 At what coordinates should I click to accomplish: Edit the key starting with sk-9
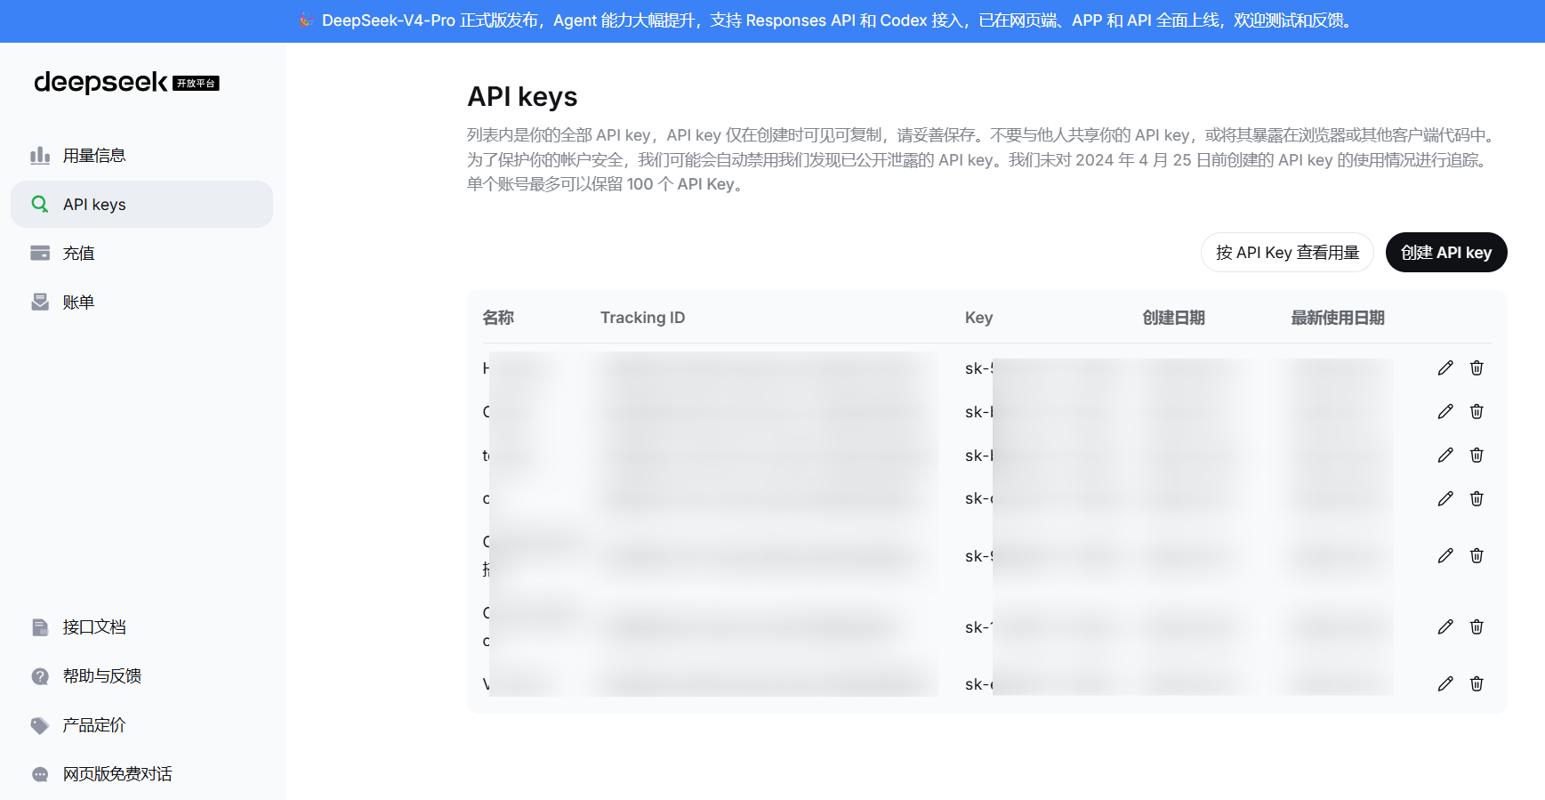click(1445, 556)
